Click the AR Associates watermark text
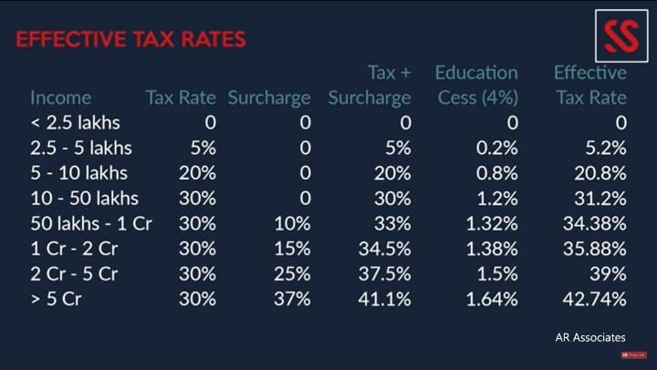The height and width of the screenshot is (370, 657). [590, 338]
